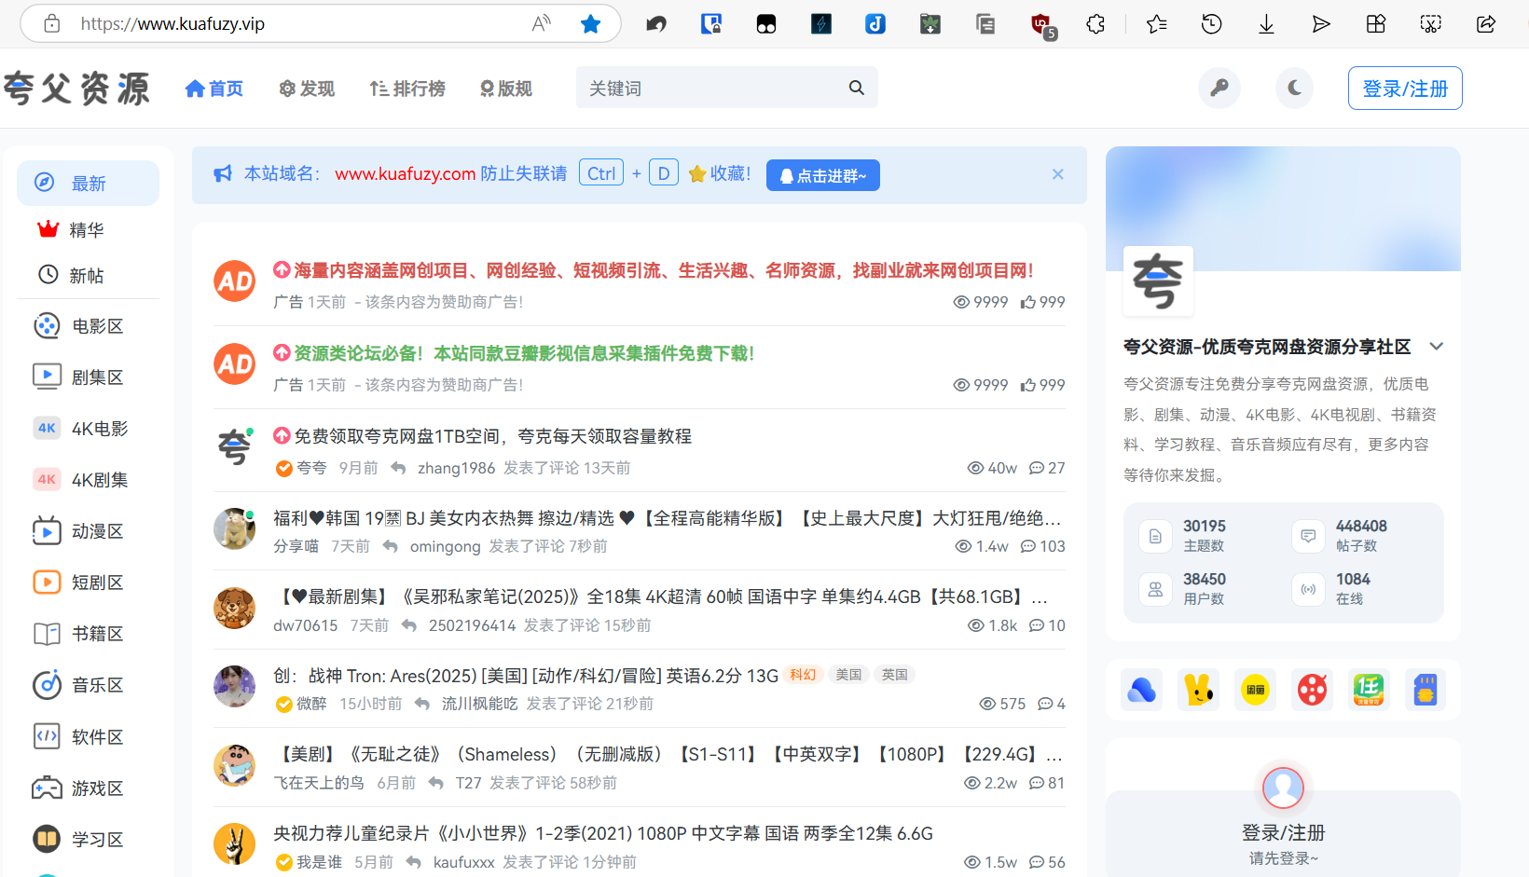Select 4K电影 in the sidebar
The image size is (1529, 877).
pyautogui.click(x=99, y=429)
